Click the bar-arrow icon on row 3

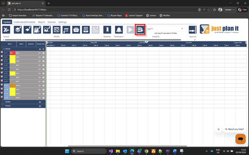(40, 61)
